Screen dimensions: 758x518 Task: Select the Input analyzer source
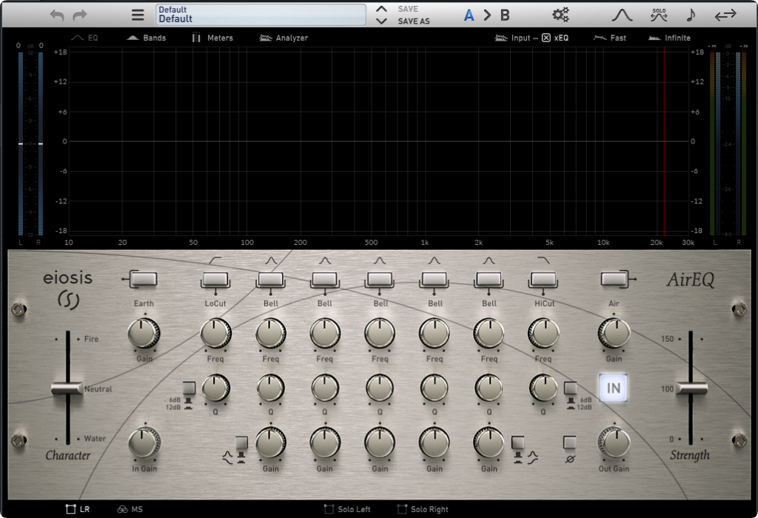tap(512, 38)
